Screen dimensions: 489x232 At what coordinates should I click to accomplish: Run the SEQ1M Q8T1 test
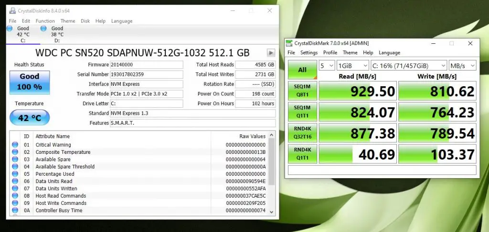302,91
